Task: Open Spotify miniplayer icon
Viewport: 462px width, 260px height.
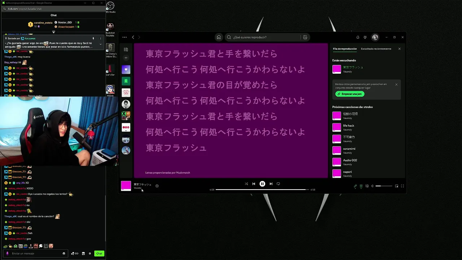Action: coord(397,186)
